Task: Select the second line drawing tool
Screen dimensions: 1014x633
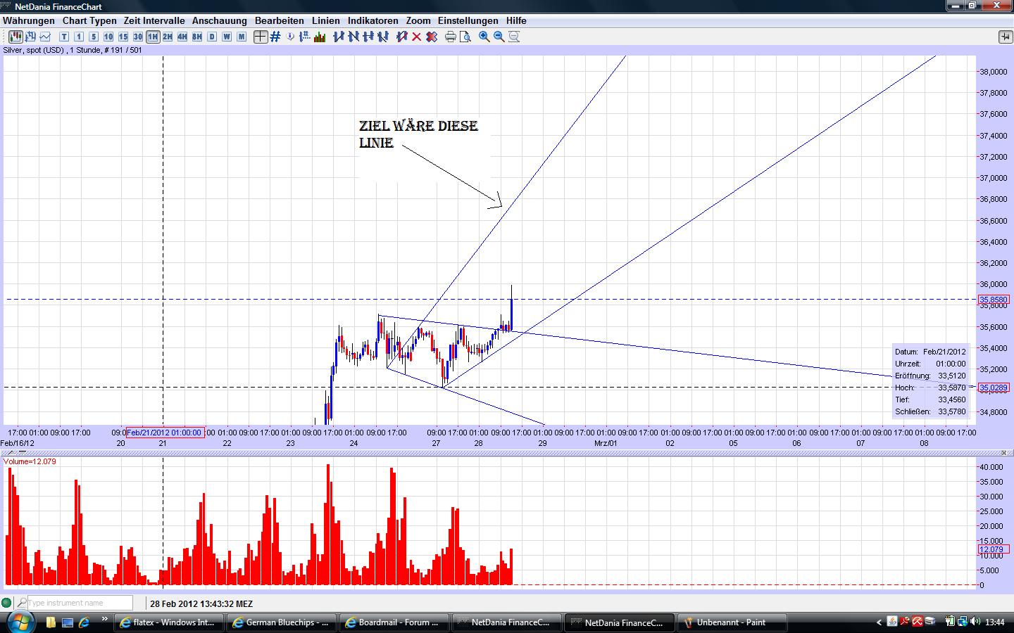Action: (x=353, y=37)
